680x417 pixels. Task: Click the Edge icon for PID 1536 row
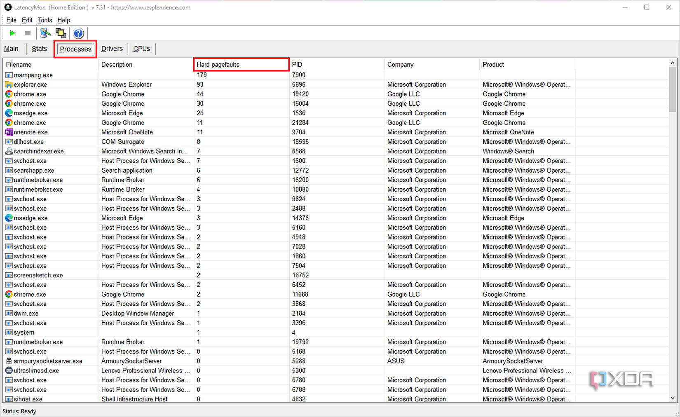pos(9,113)
